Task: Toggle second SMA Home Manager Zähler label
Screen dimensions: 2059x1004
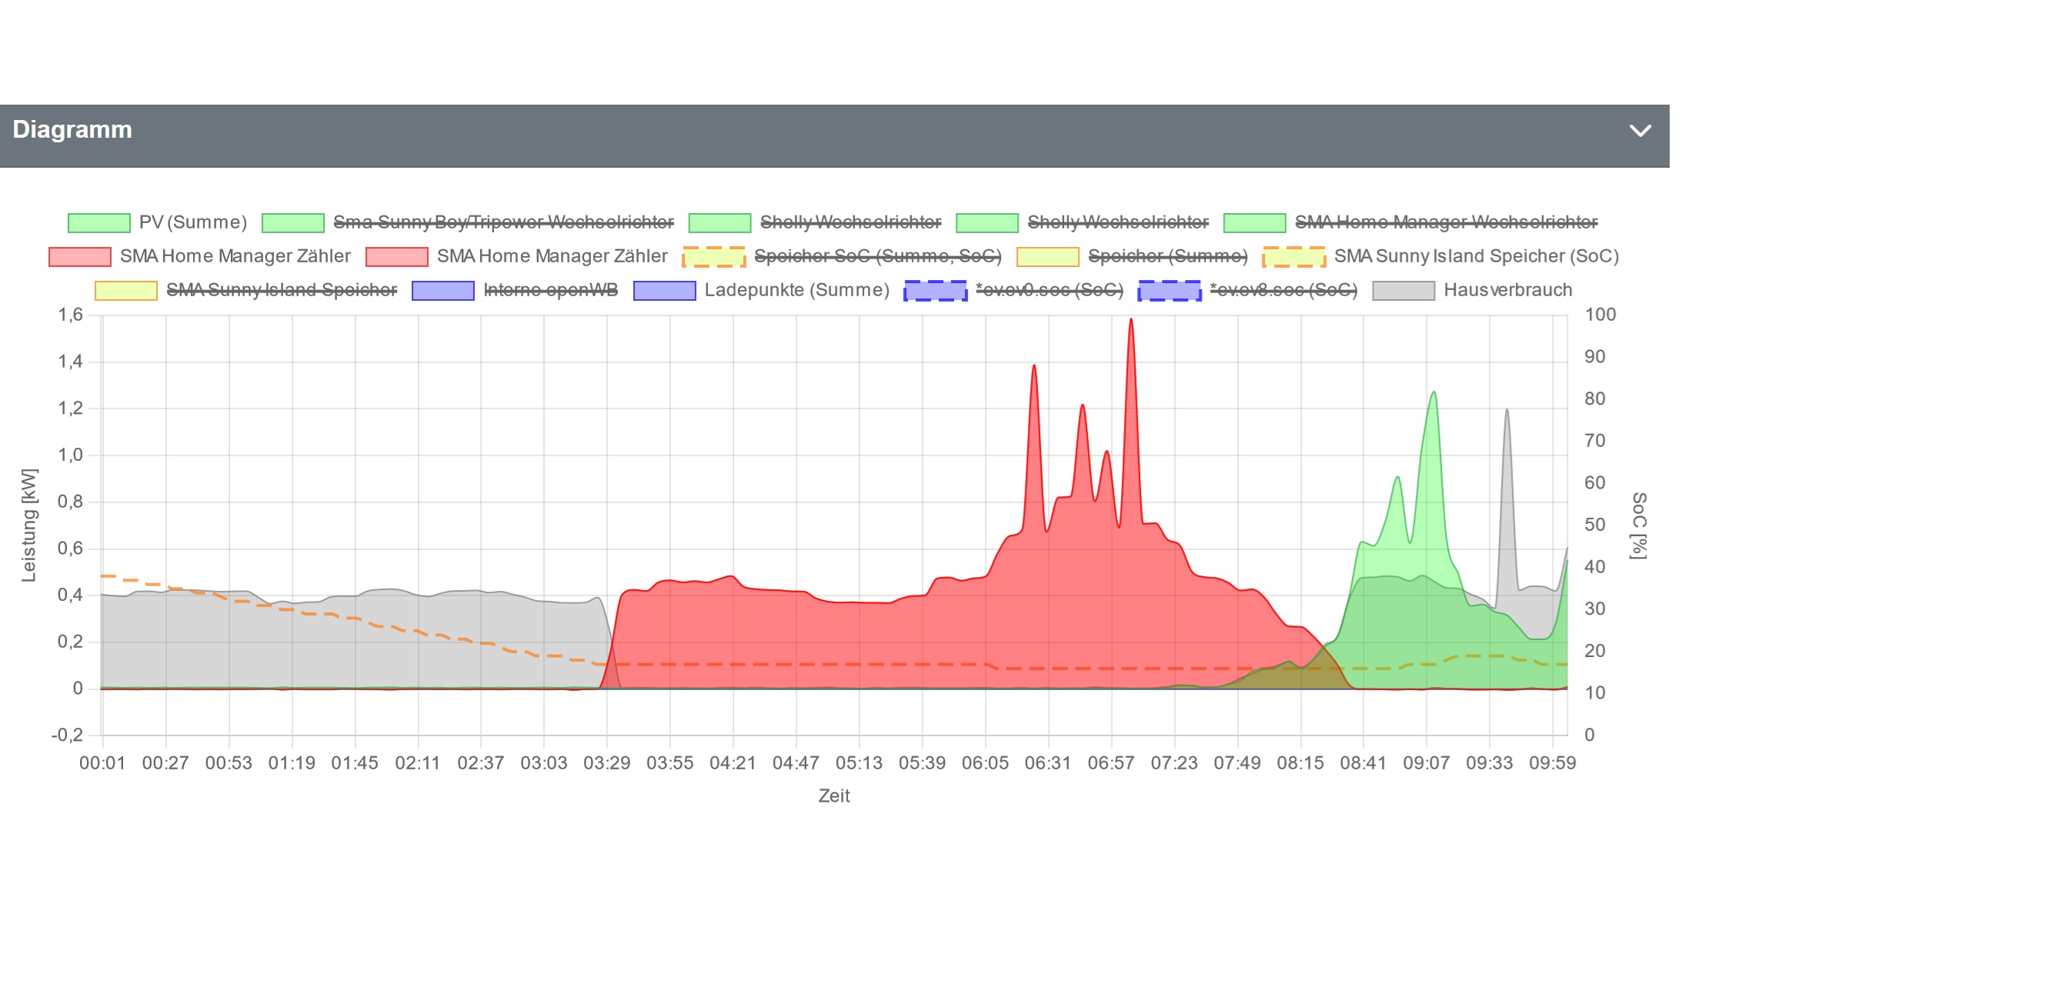Action: (x=552, y=255)
